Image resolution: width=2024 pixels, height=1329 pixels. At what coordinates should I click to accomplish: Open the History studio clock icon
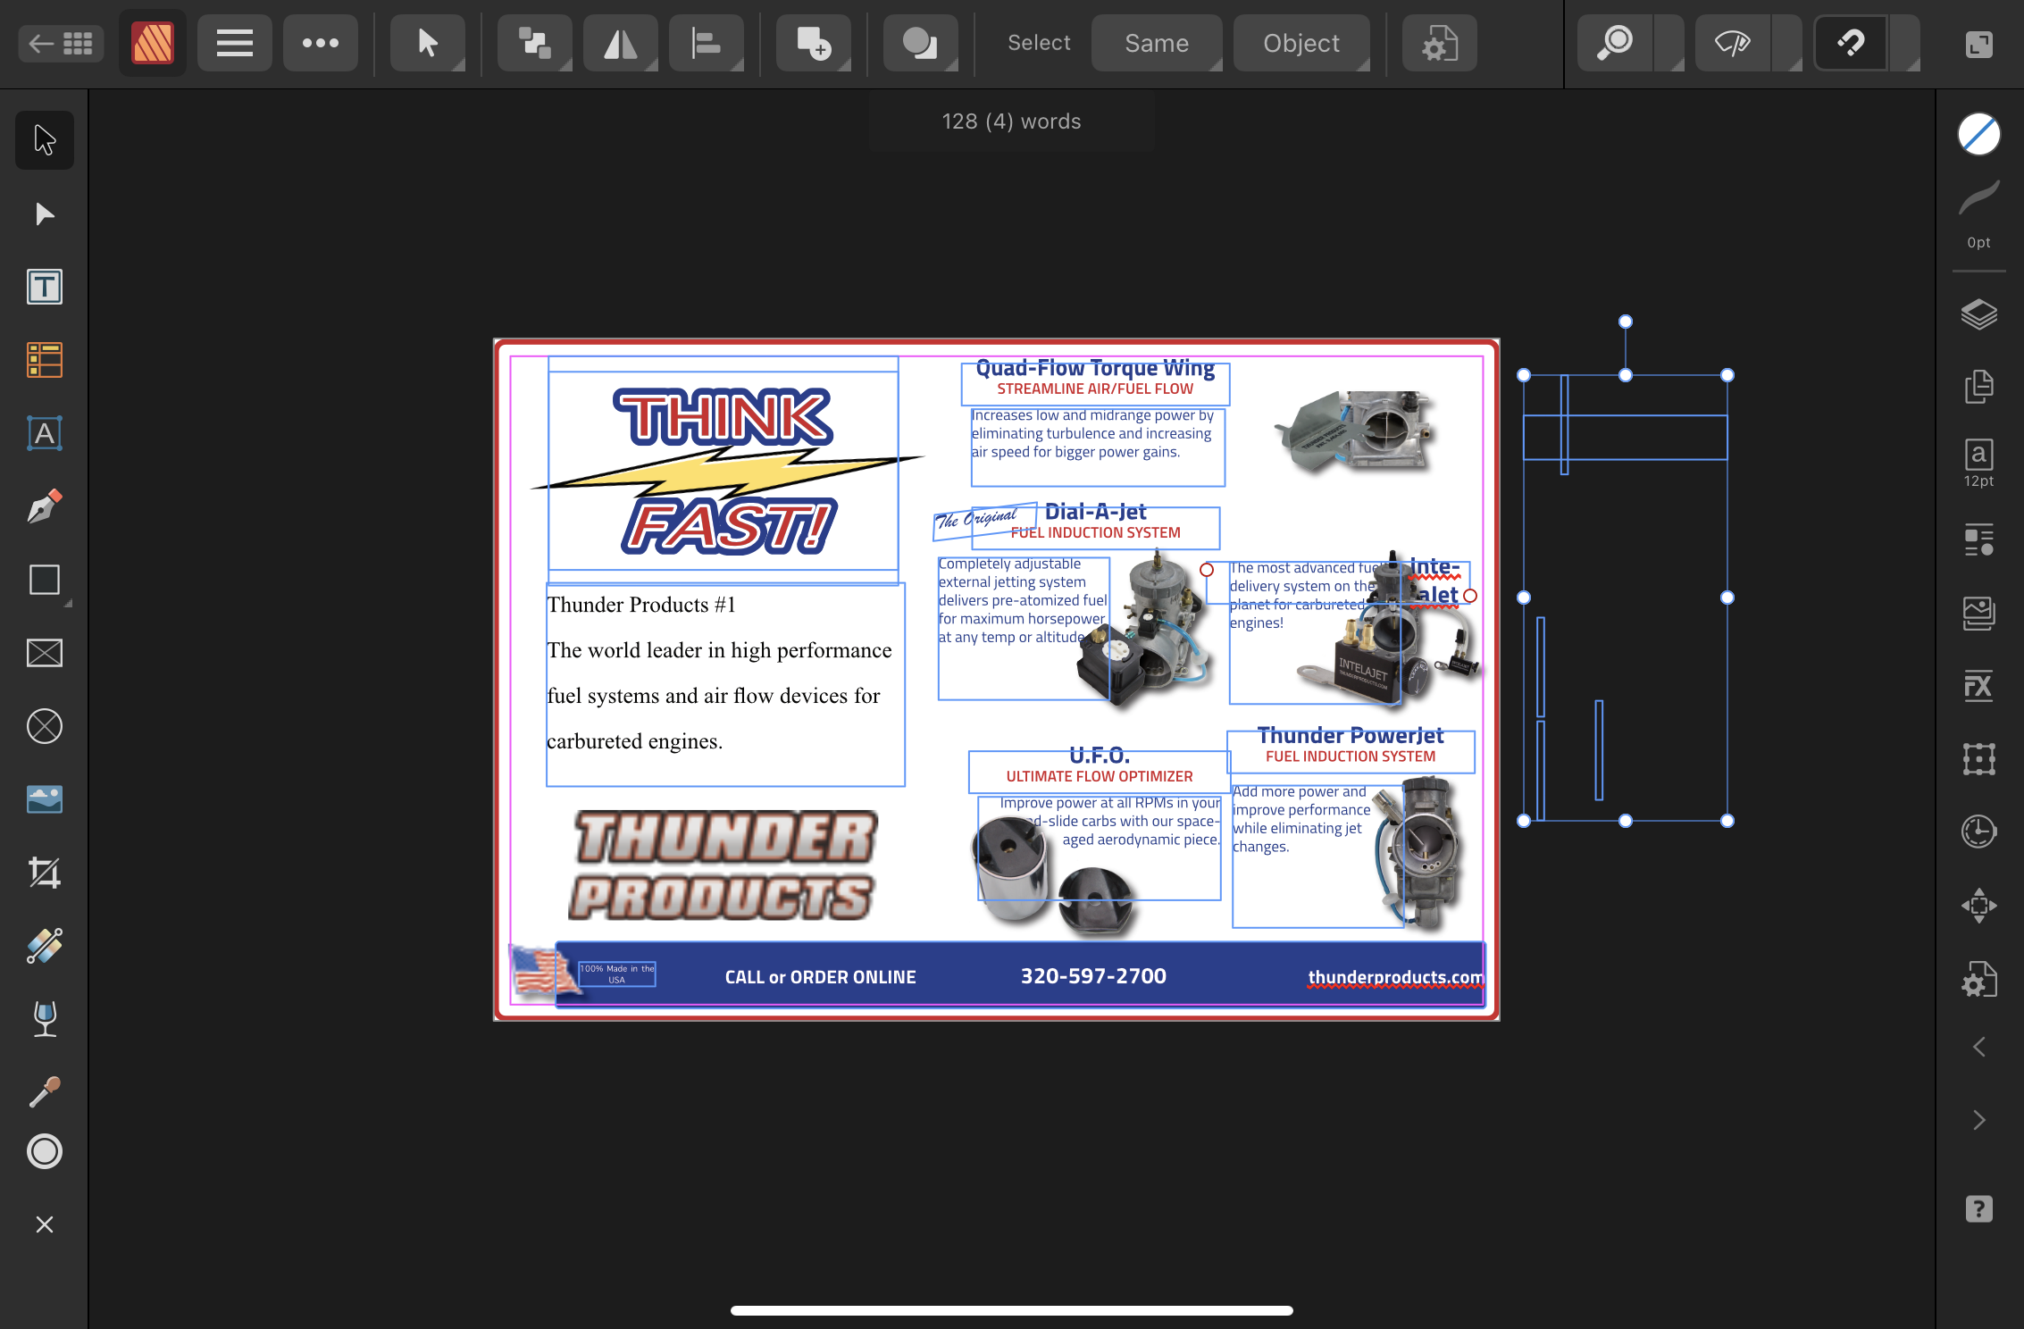(x=1979, y=832)
